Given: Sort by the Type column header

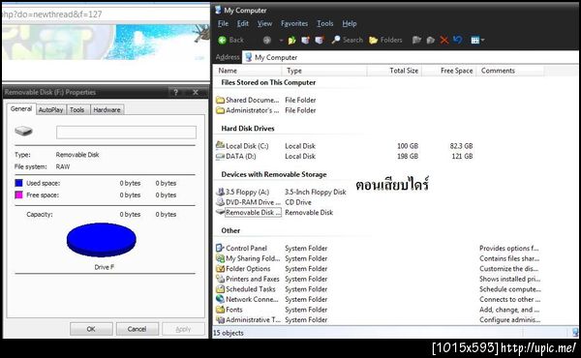Looking at the screenshot, I should tap(324, 71).
